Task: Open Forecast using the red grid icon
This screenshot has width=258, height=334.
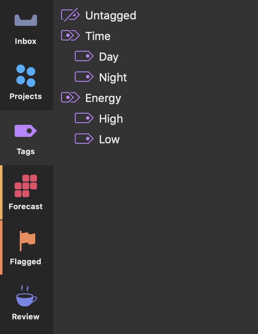Action: coord(26,186)
